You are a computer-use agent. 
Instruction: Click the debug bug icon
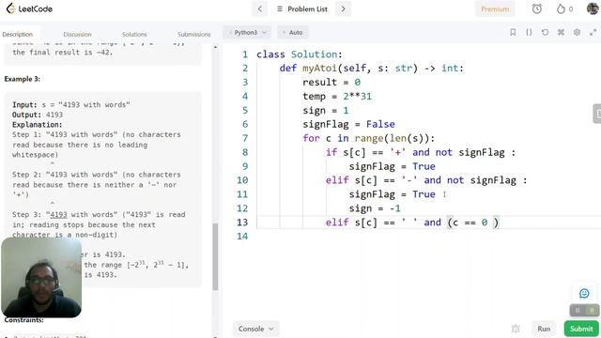pyautogui.click(x=516, y=329)
